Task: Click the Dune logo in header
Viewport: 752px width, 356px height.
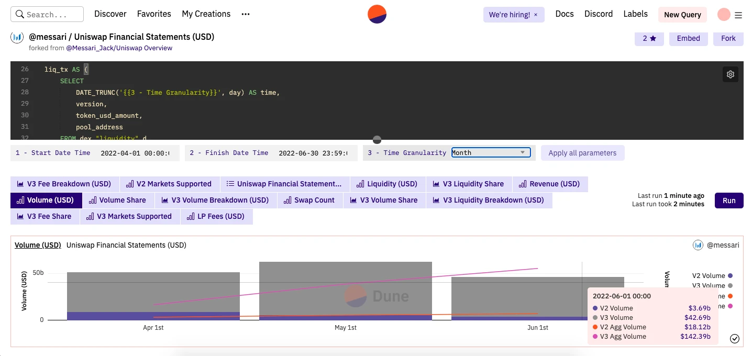Action: [x=377, y=14]
